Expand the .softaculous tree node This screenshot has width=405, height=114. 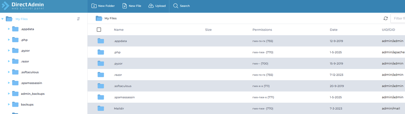pyautogui.click(x=9, y=72)
